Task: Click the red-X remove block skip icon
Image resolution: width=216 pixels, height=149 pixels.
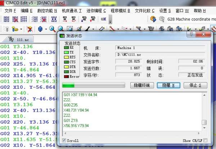Action: (43, 19)
